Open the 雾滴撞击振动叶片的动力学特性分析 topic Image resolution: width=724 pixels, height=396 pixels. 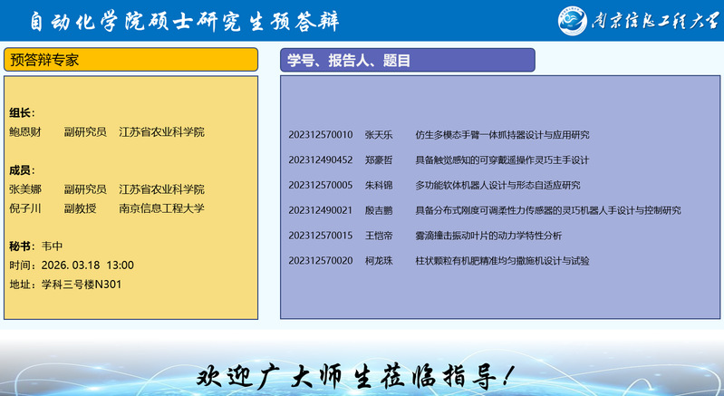(x=488, y=236)
